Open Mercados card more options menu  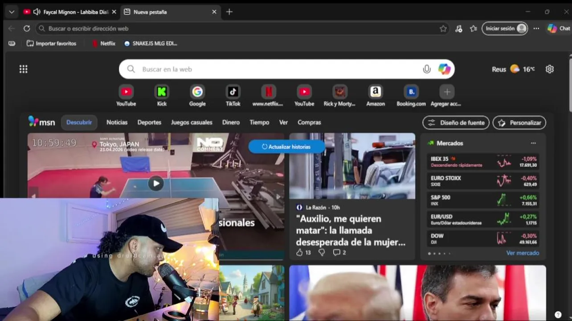(533, 143)
